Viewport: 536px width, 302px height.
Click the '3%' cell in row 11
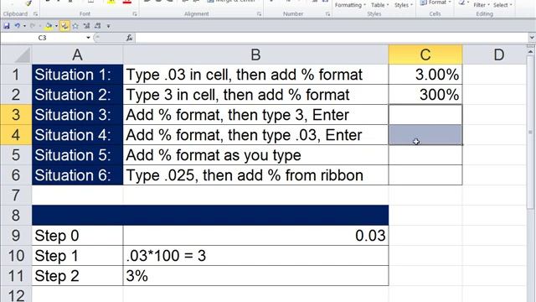pos(255,276)
